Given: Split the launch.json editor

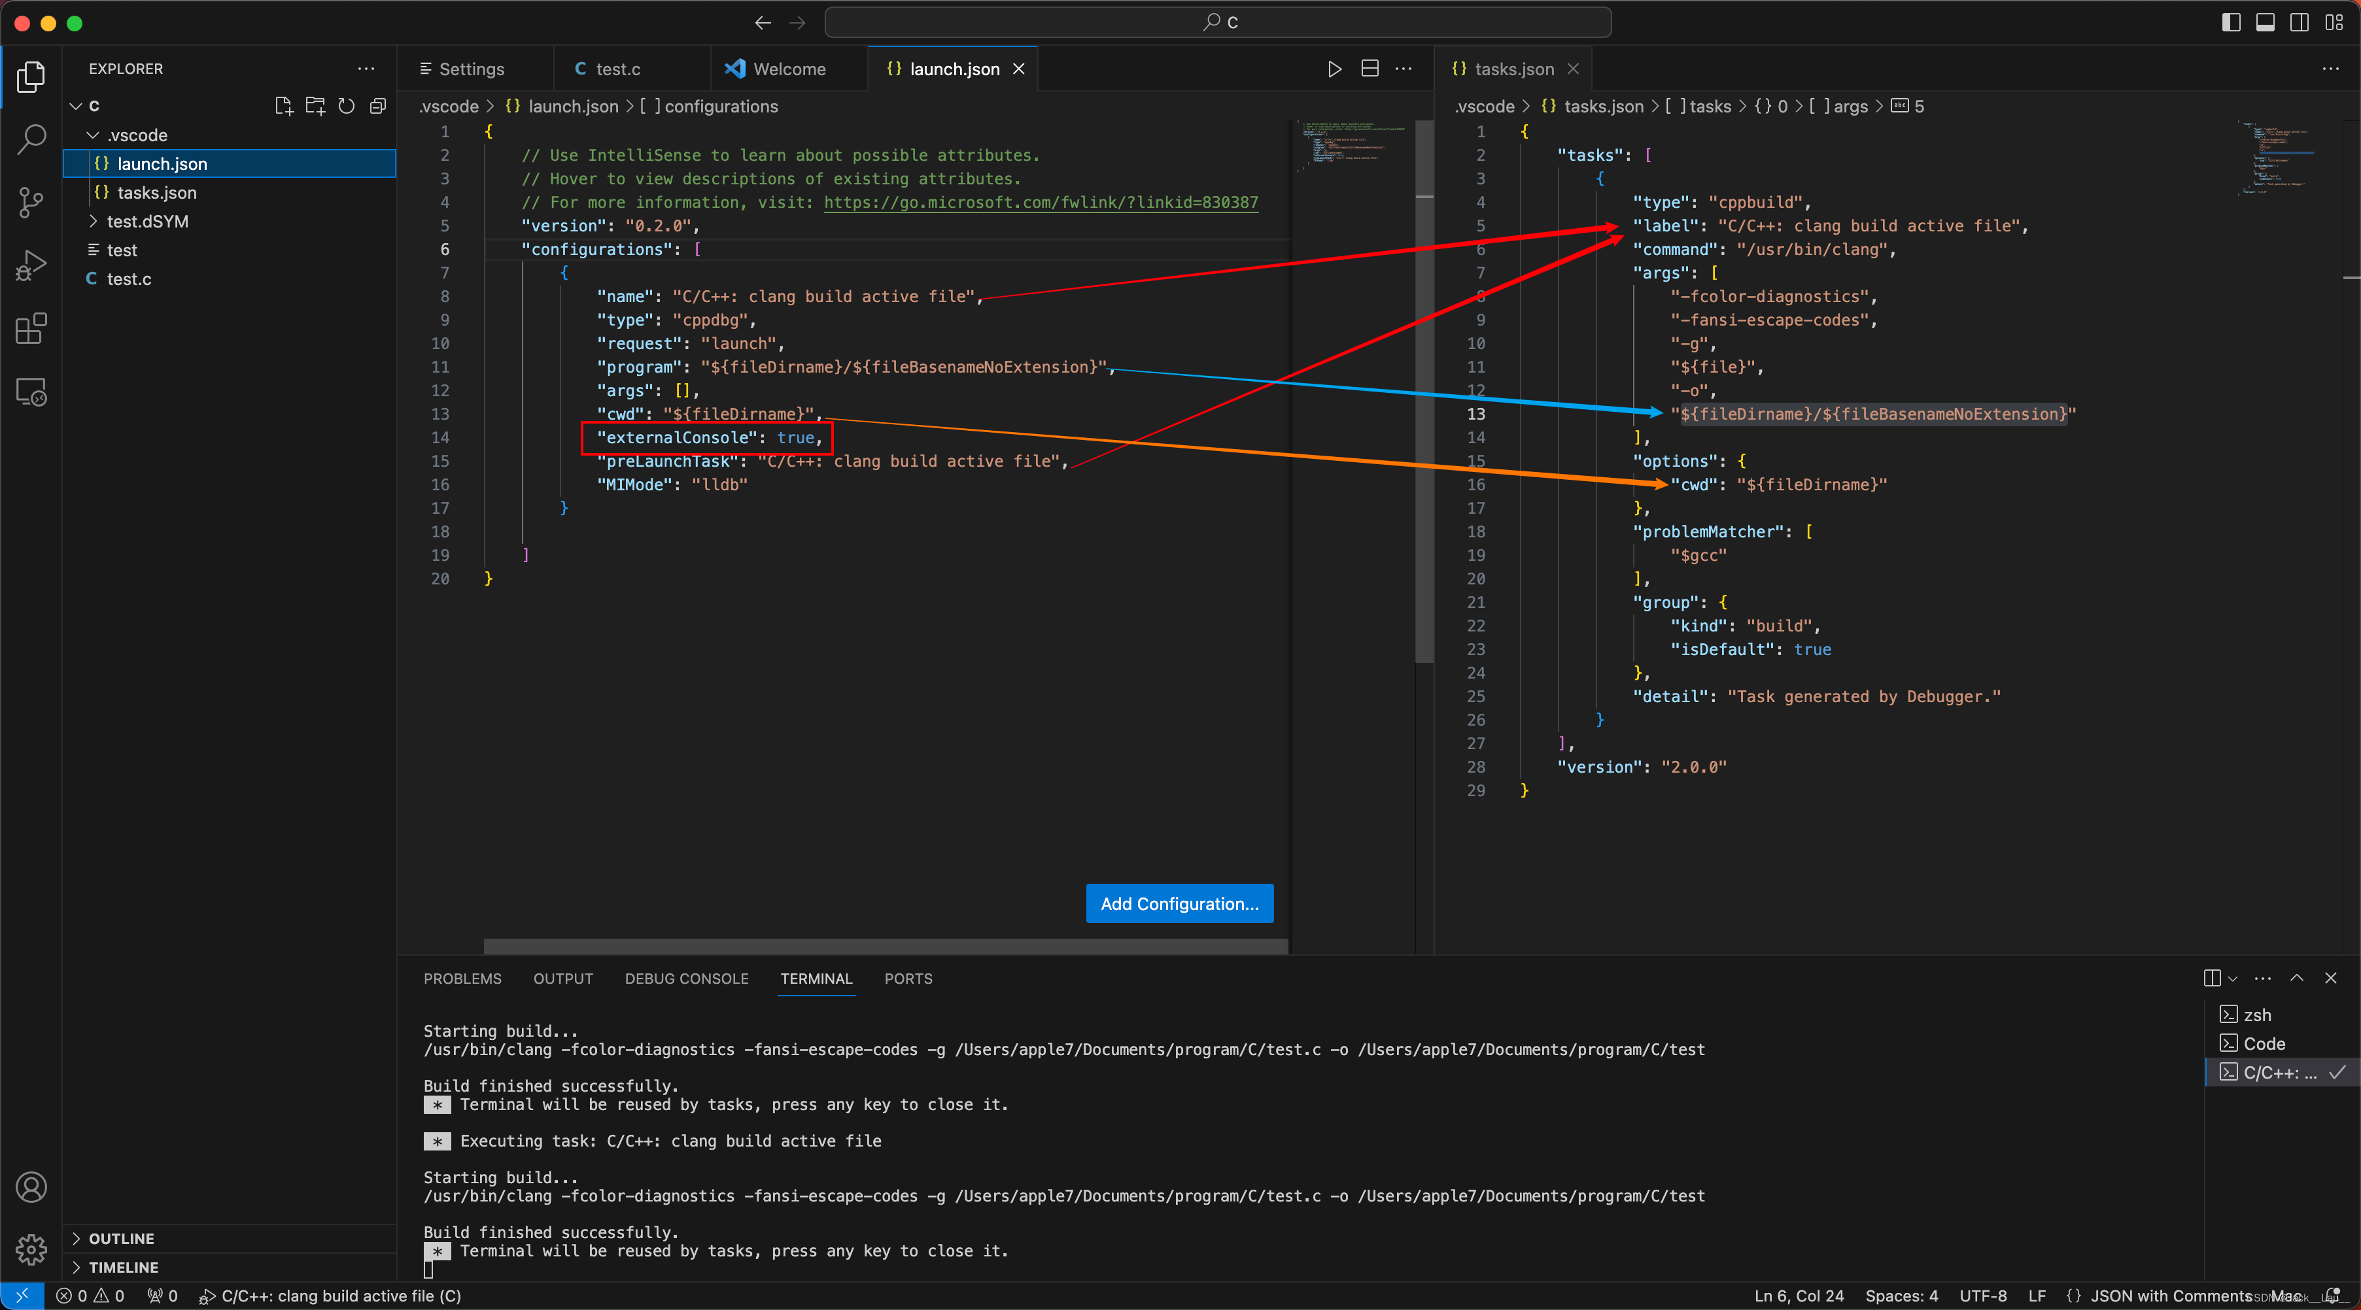Looking at the screenshot, I should 1370,69.
